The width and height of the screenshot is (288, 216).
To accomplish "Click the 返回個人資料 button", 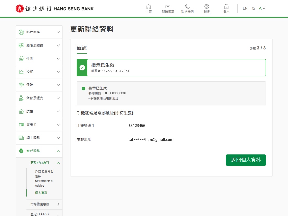I will click(246, 160).
